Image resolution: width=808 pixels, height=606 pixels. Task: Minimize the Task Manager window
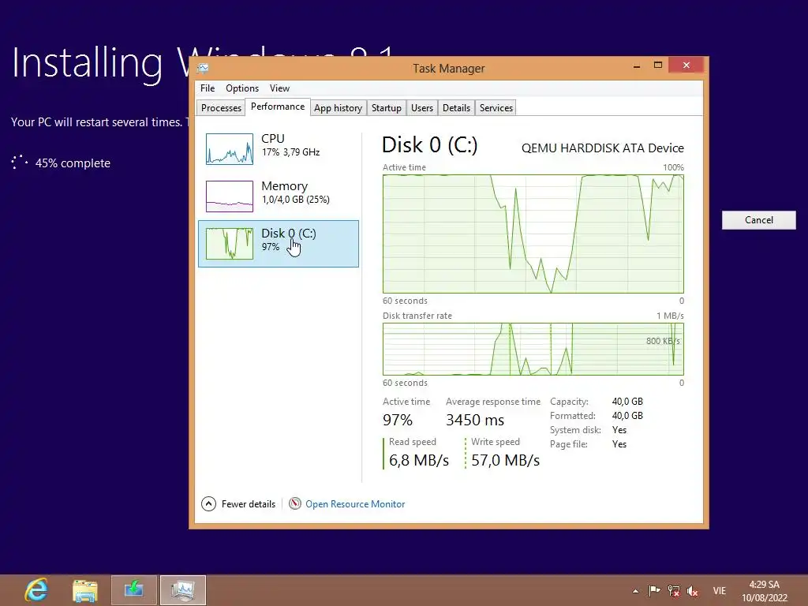(x=637, y=65)
